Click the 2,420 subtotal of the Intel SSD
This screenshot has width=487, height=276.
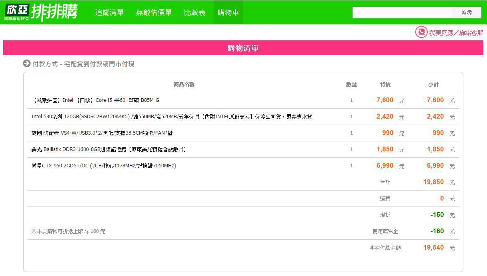point(435,117)
